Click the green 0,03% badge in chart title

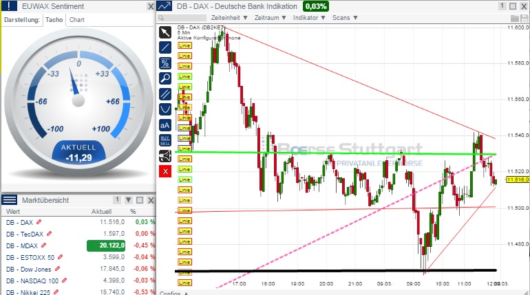pyautogui.click(x=316, y=6)
